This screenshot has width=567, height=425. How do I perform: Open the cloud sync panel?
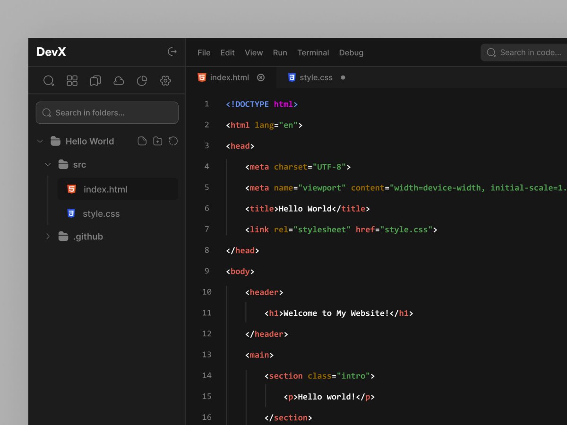pos(119,80)
